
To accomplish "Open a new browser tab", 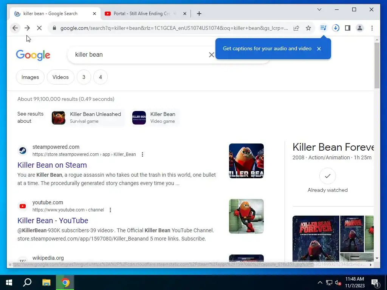I will [199, 14].
